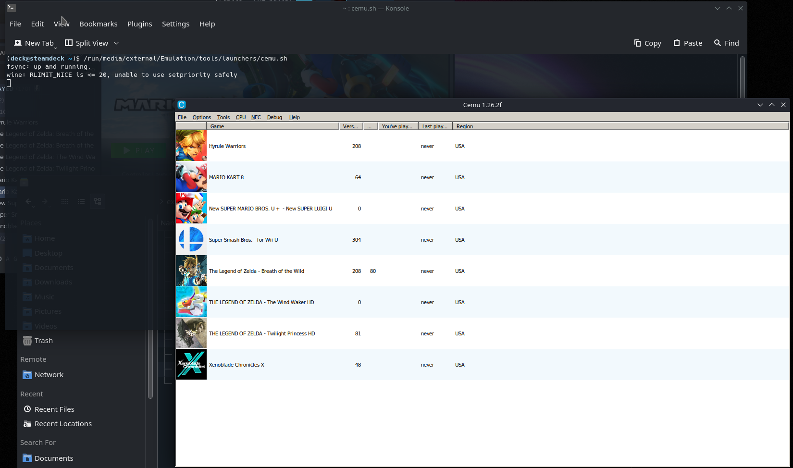Open a New Tab in Konsole
Screen dimensions: 793x468
[34, 43]
